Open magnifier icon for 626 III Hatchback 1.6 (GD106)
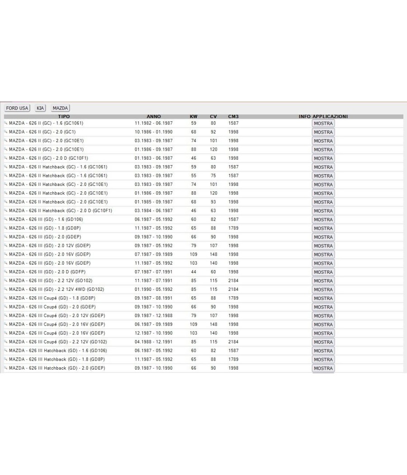 6,351
